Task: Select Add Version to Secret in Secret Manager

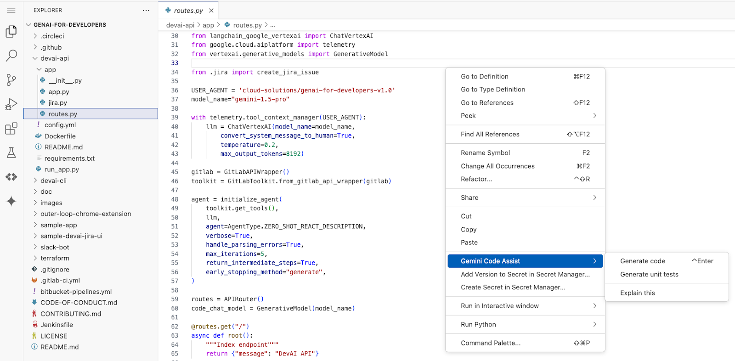Action: (x=525, y=274)
